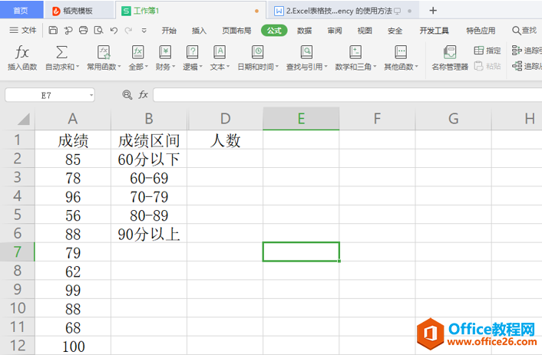The width and height of the screenshot is (542, 355).
Task: Open the 稻壳模板 templates tab
Action: pos(79,11)
